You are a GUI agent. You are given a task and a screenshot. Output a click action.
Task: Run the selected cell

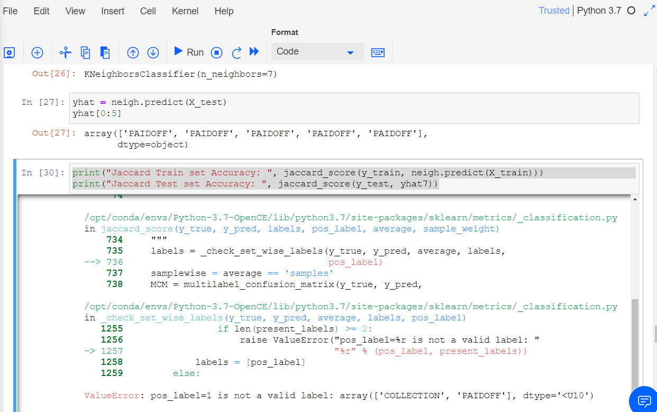(x=189, y=52)
